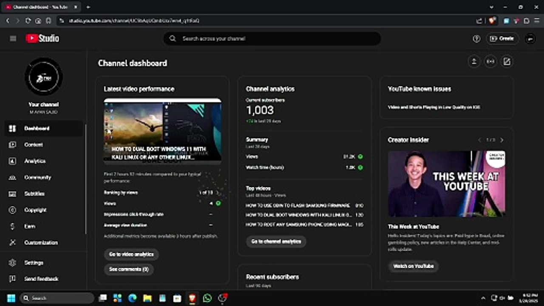
Task: Click the Go live icon on the dashboard
Action: pyautogui.click(x=490, y=62)
